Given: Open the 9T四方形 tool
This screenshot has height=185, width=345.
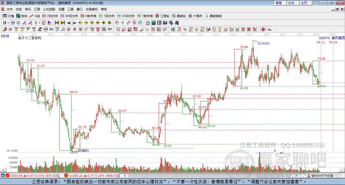Looking at the screenshot, I should [x=126, y=16].
